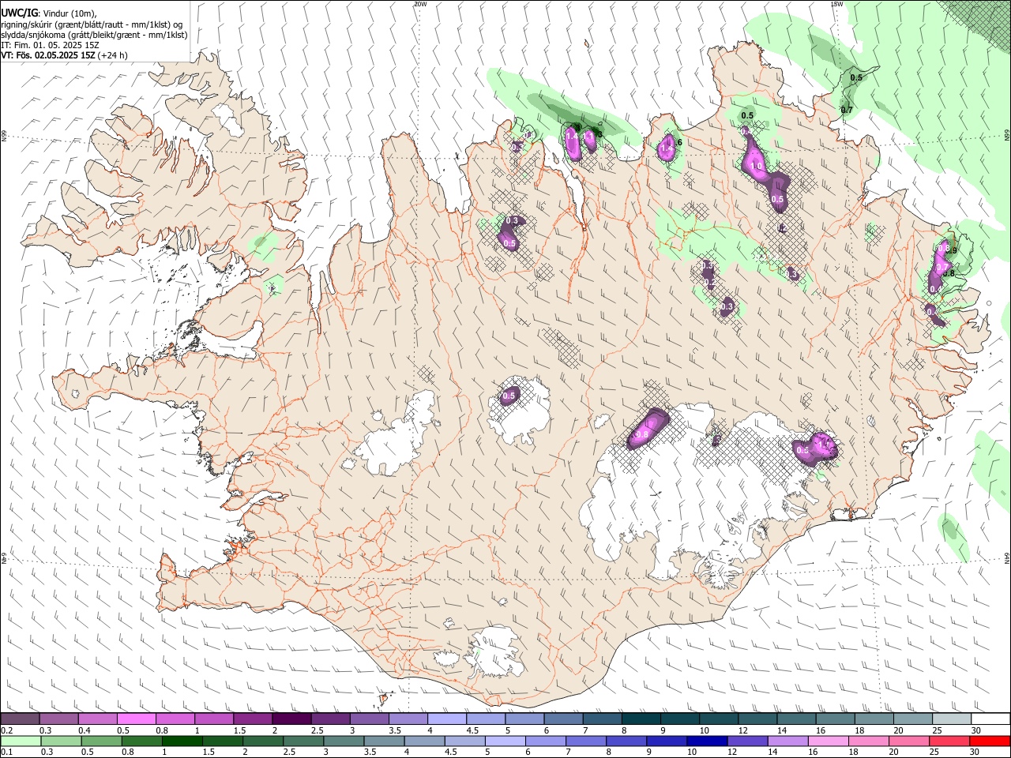Click the 'VT: Fös. 02.05.2025 15Z (+24 h)' line
The width and height of the screenshot is (1011, 758).
(x=65, y=55)
